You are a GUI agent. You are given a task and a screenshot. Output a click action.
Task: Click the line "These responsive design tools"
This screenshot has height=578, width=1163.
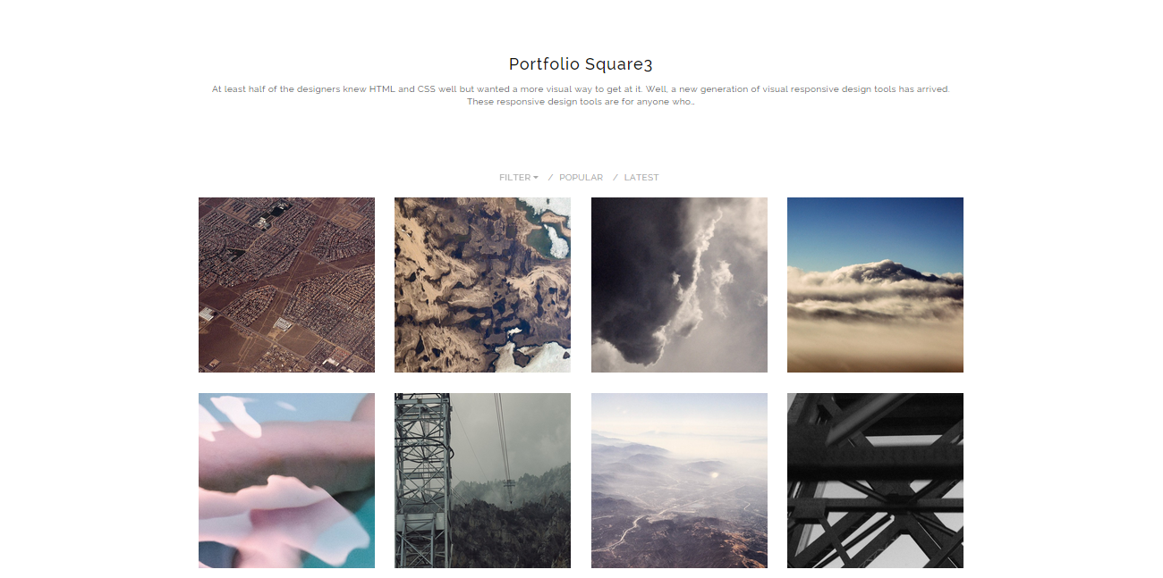click(581, 102)
